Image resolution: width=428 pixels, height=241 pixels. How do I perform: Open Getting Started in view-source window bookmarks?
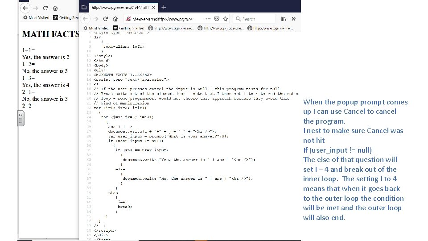[x=128, y=28]
